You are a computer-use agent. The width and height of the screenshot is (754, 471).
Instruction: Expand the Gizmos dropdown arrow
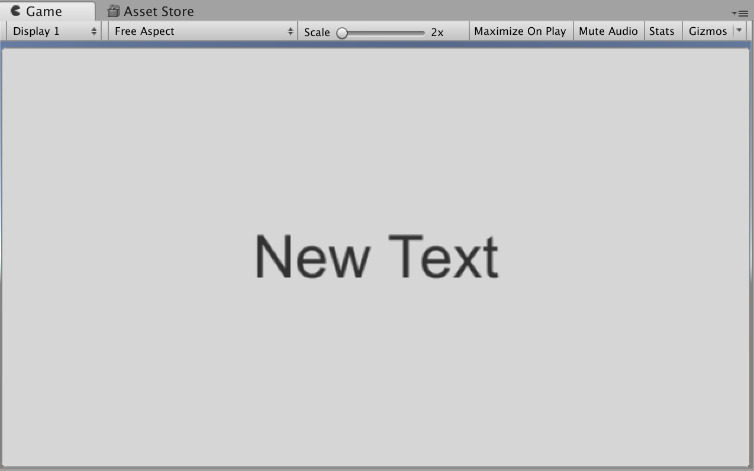pyautogui.click(x=738, y=31)
